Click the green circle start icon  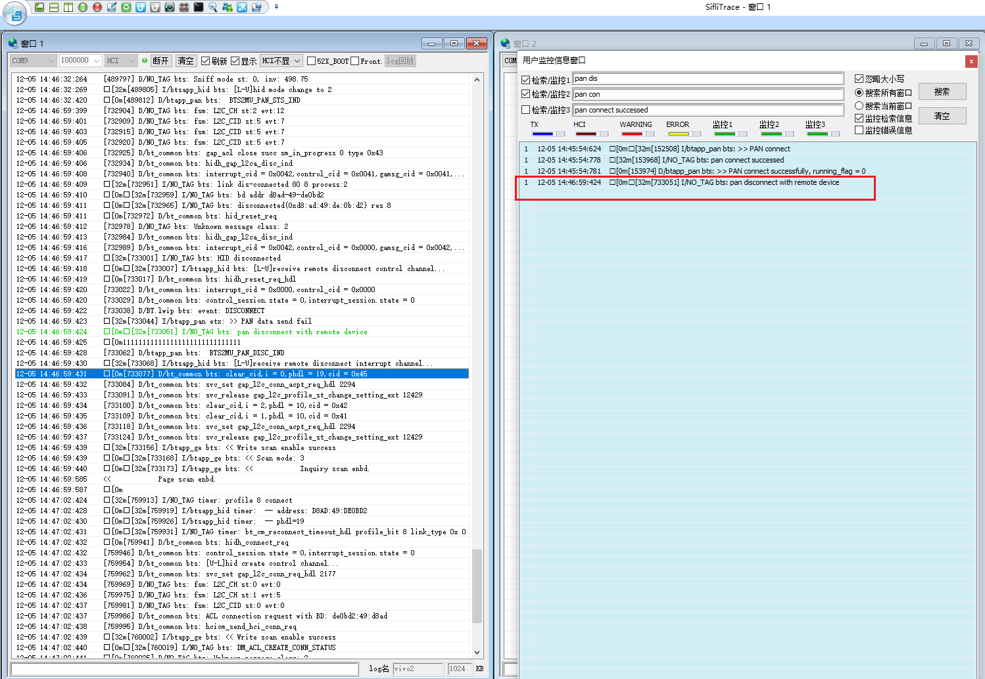(83, 7)
